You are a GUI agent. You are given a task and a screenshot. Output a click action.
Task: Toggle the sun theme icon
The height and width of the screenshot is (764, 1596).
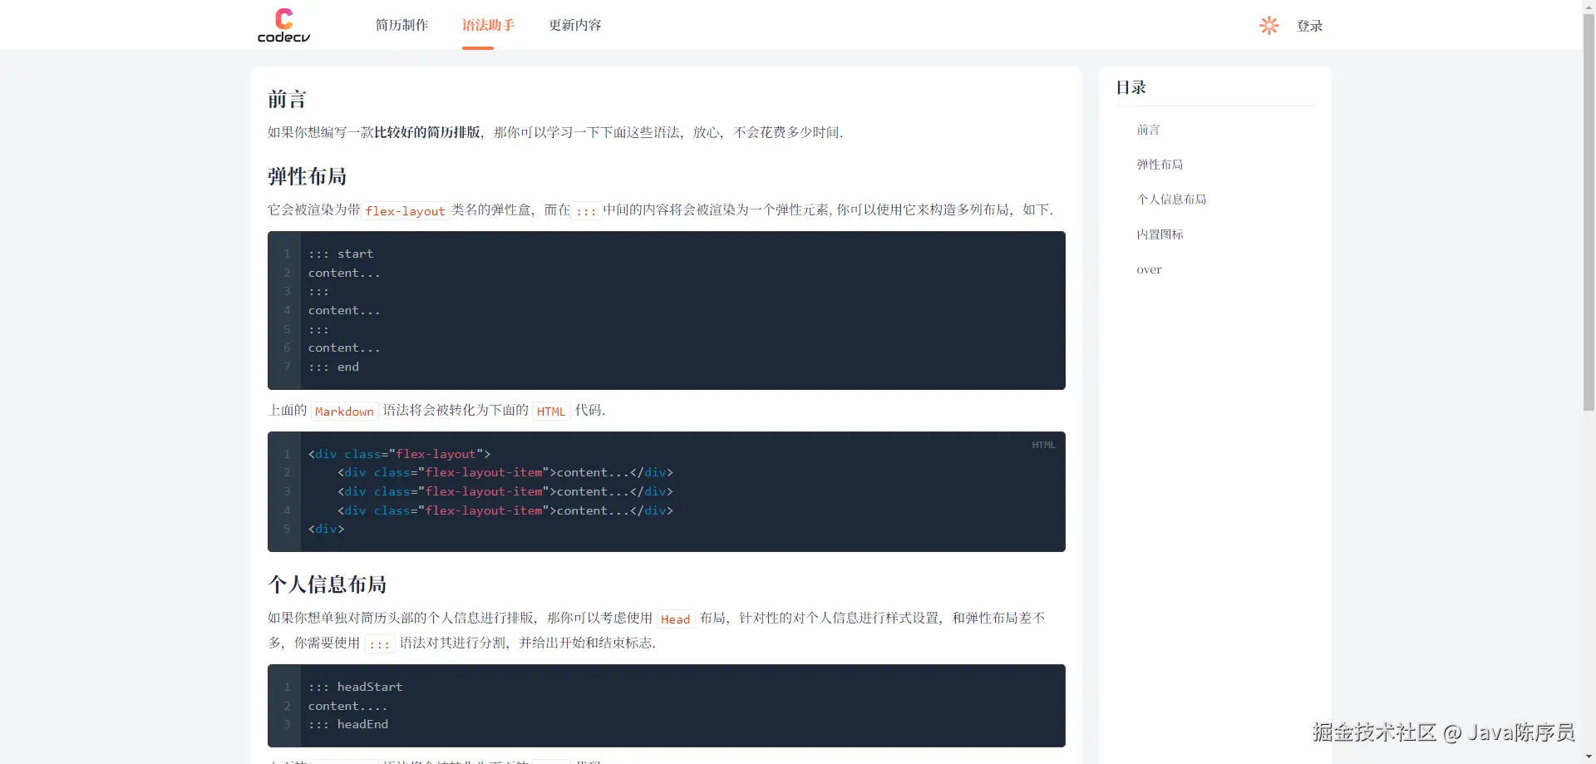[x=1268, y=26]
